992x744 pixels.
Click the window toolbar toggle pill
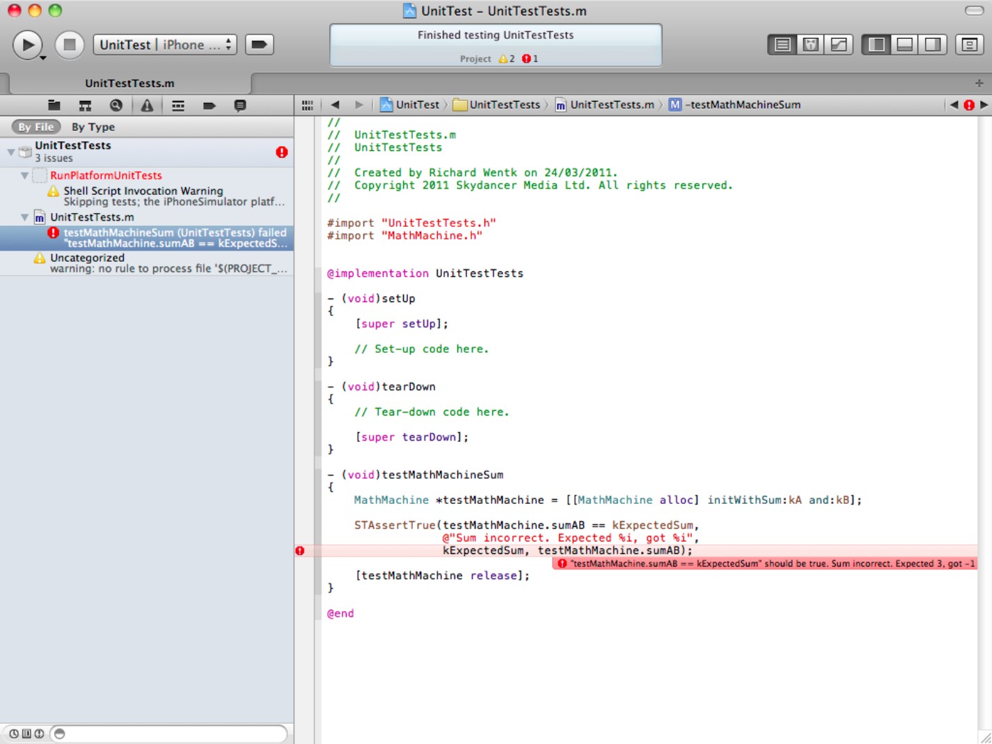coord(974,10)
